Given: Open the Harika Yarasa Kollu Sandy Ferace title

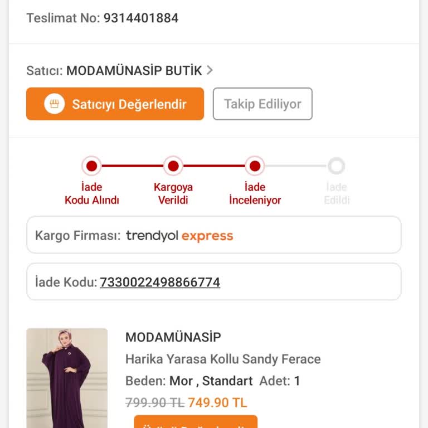Looking at the screenshot, I should 223,359.
